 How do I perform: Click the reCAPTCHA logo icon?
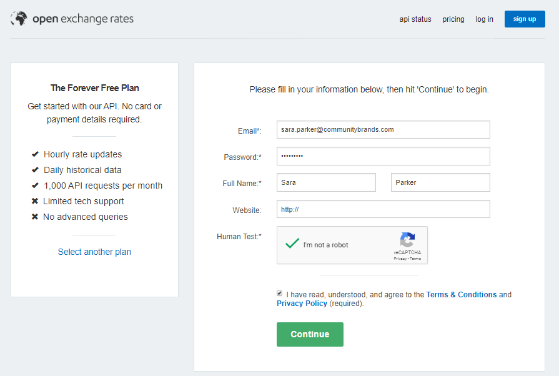(407, 240)
